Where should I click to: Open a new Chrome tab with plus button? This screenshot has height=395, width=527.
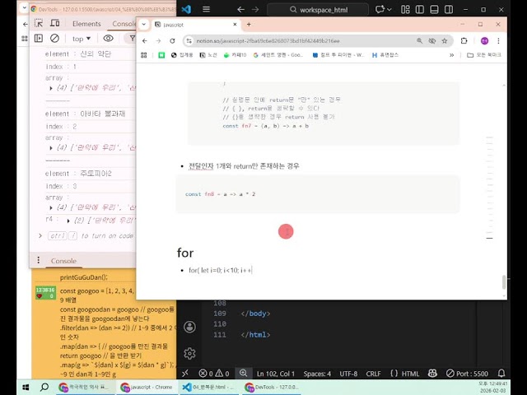click(249, 24)
